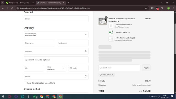Open the Chrome profile avatar
Screen dimensions: 176x99
tap(169, 8)
